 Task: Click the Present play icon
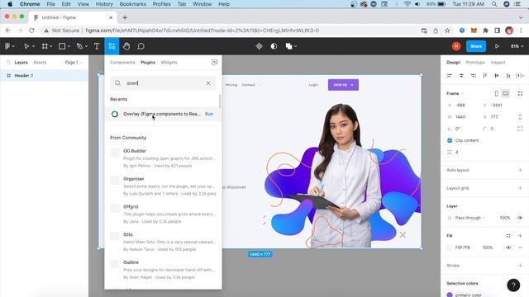[497, 46]
